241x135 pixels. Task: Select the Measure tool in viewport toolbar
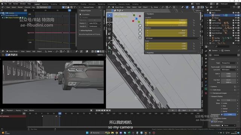tap(110, 48)
